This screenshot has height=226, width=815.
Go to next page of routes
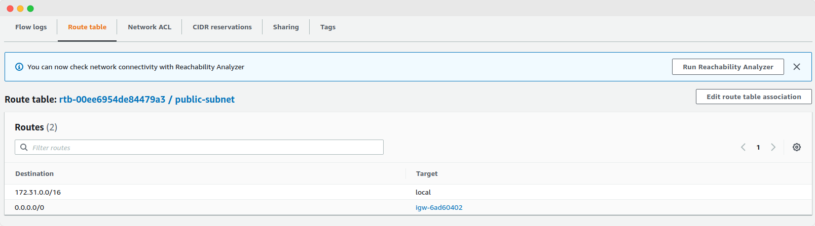coord(773,147)
